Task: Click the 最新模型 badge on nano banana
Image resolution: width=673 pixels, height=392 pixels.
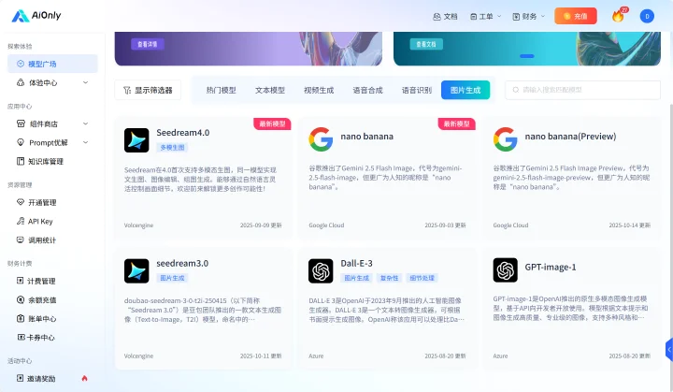Action: [457, 123]
